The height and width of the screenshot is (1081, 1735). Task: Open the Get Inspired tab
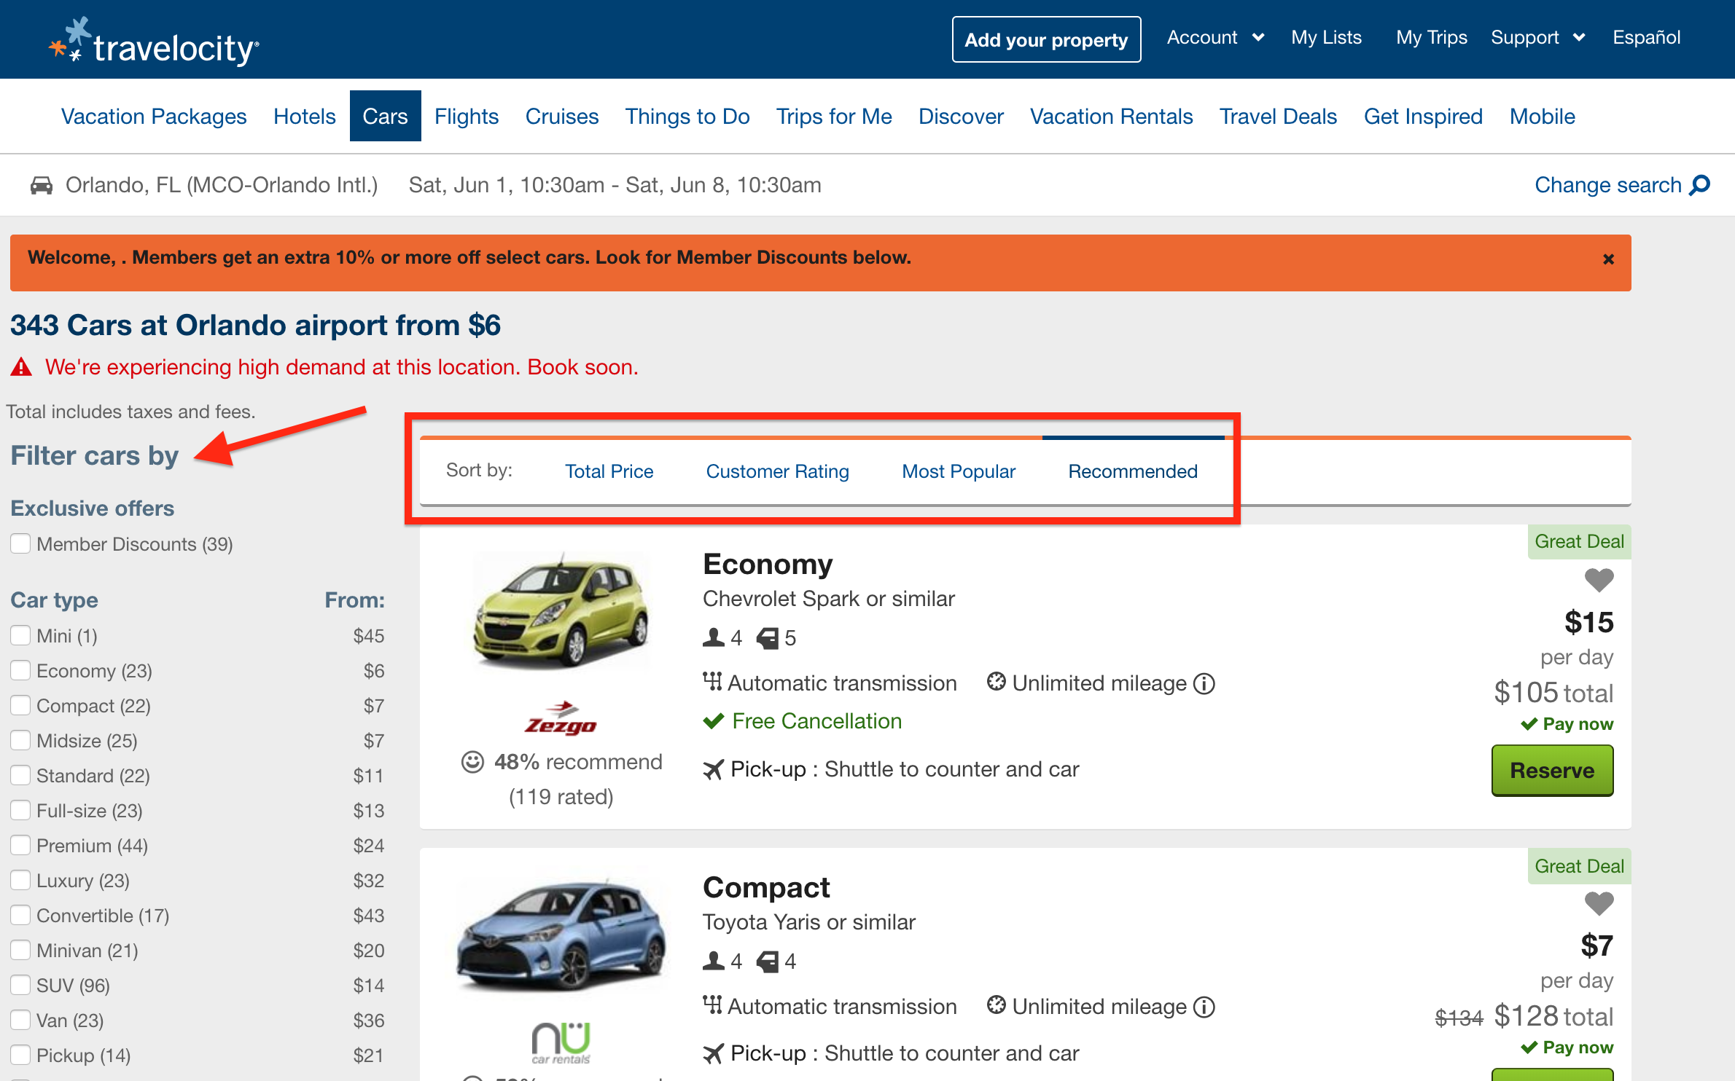[x=1423, y=117]
